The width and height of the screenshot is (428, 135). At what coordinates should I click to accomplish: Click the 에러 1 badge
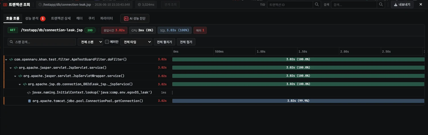pyautogui.click(x=200, y=30)
